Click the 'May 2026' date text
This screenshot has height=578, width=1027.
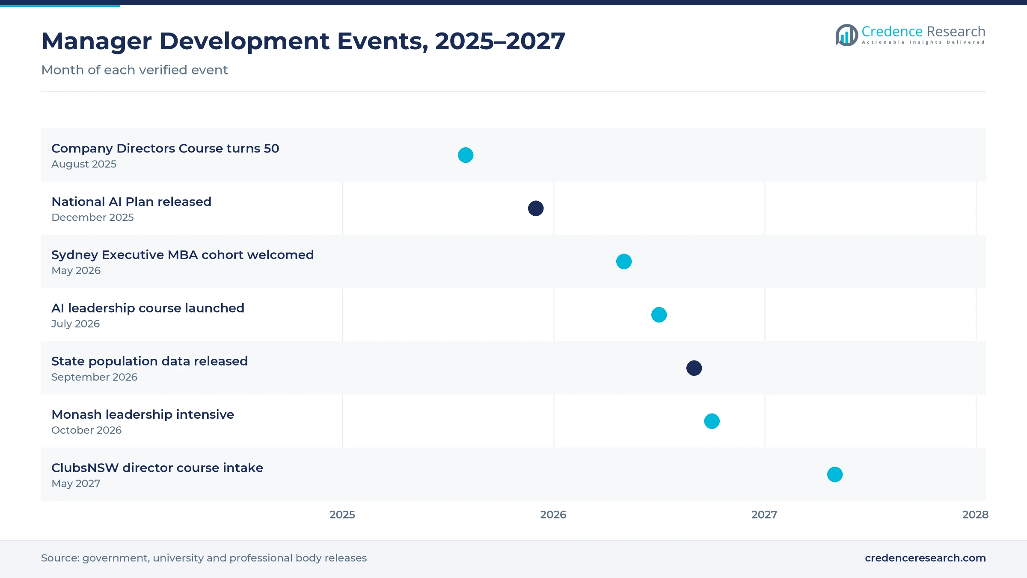(76, 271)
